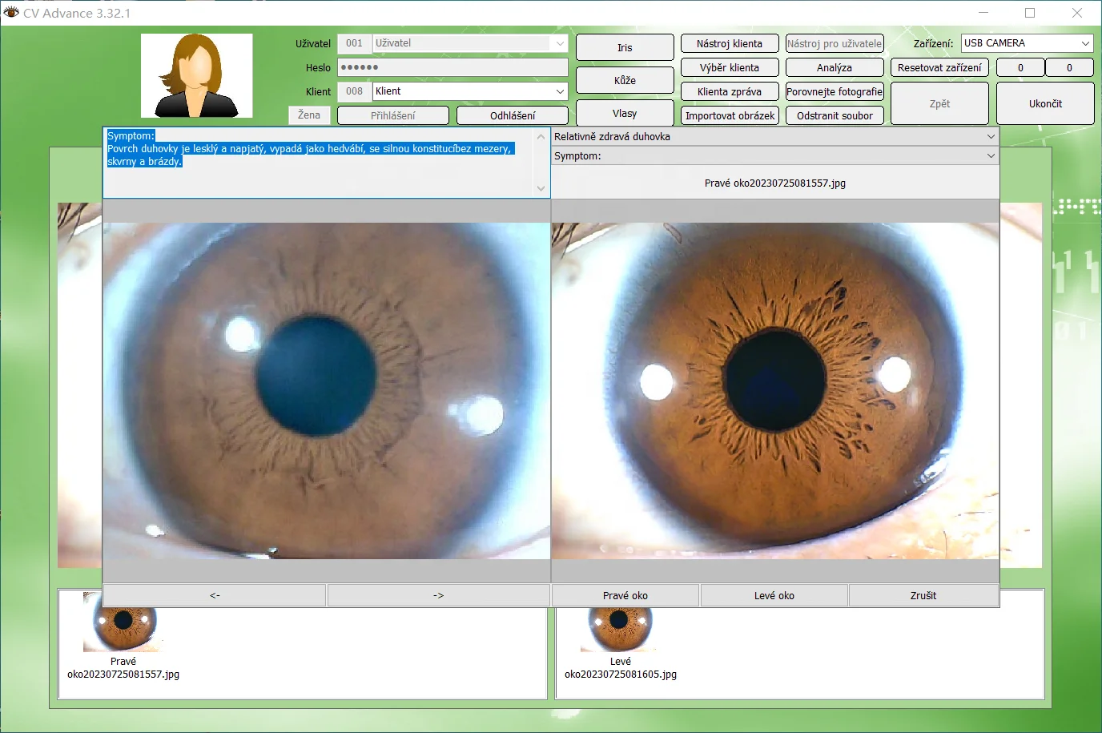Delete file with Odstranit soubor
This screenshot has width=1102, height=733.
click(x=834, y=115)
